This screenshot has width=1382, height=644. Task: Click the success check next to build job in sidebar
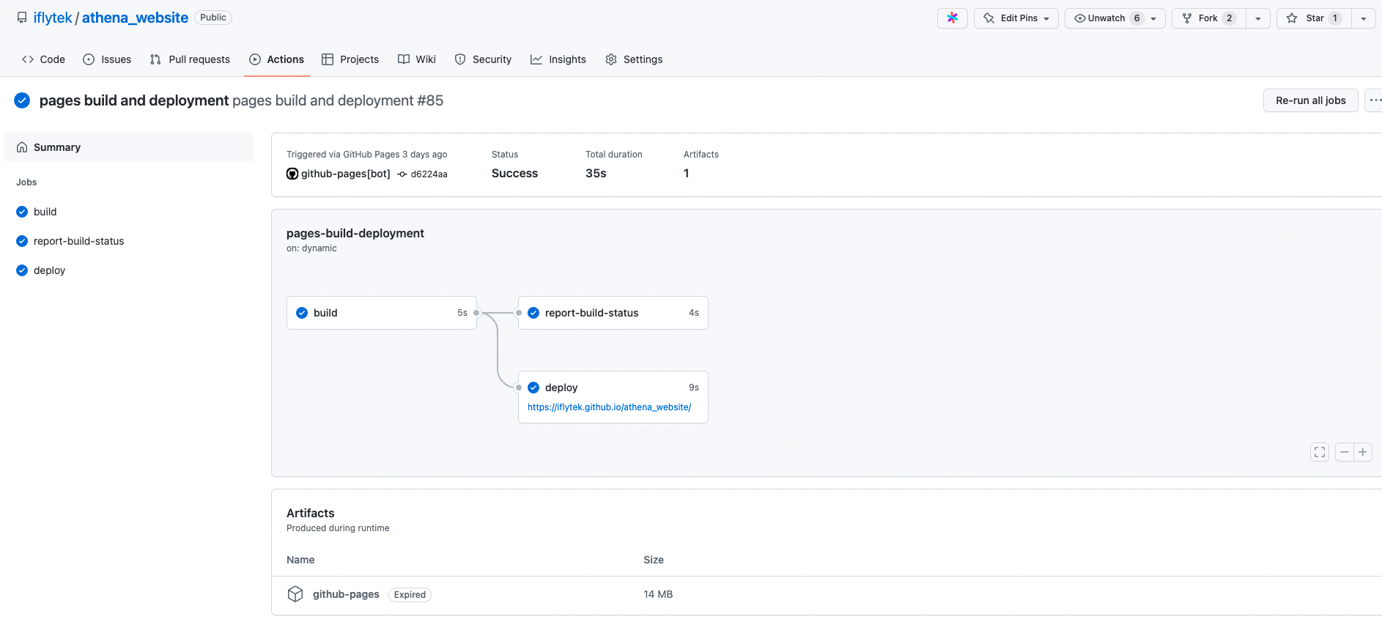pos(22,212)
